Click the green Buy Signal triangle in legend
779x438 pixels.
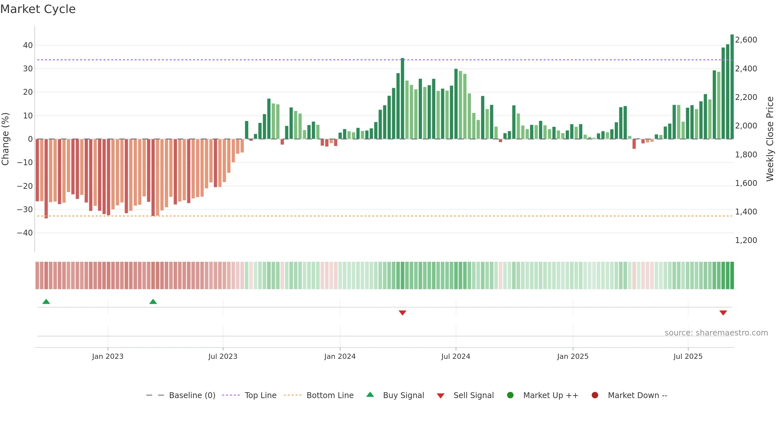370,395
